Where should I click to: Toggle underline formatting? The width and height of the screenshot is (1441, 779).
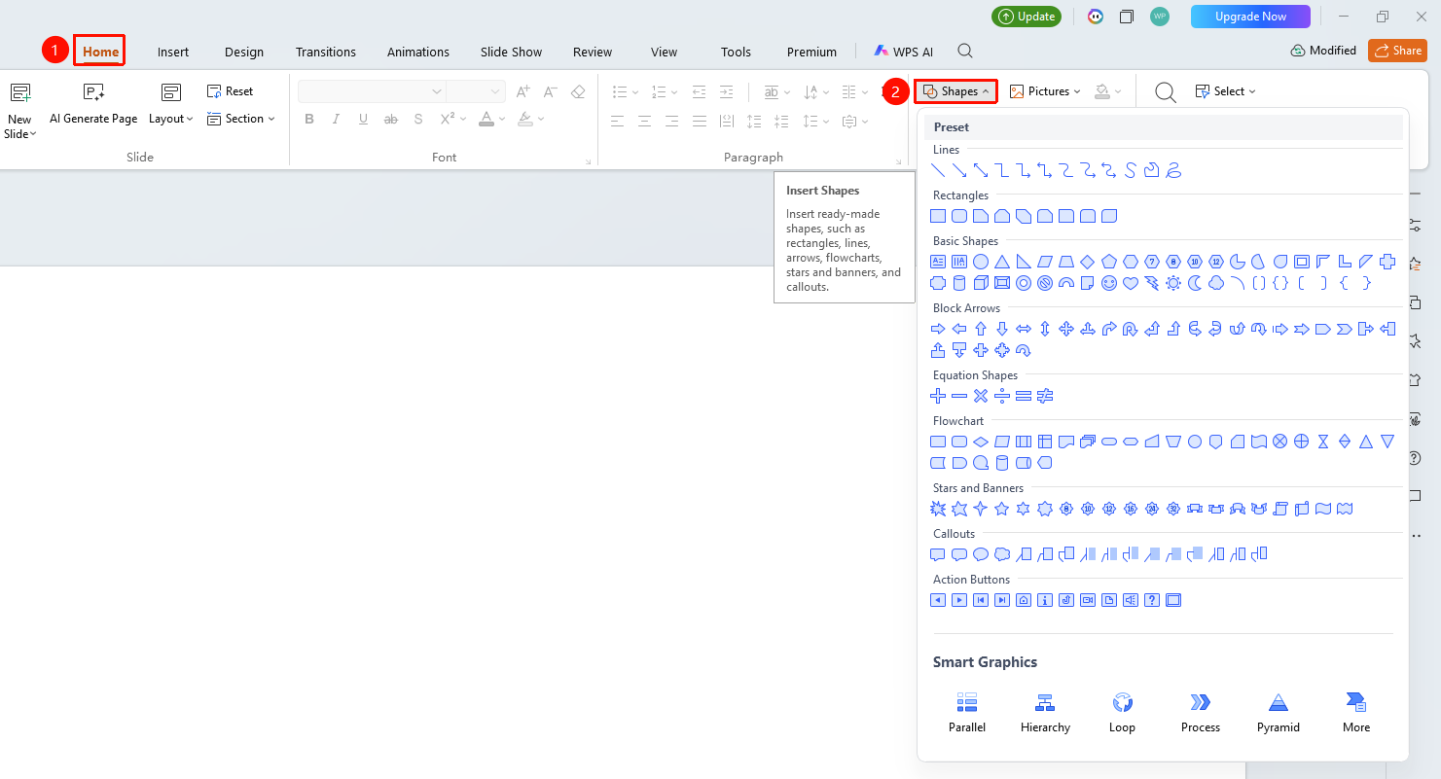coord(363,120)
